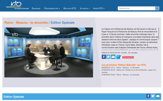The height and width of the screenshot is (101, 163).
Task: Open the Recevoir KTO menu item
Action: point(70,8)
